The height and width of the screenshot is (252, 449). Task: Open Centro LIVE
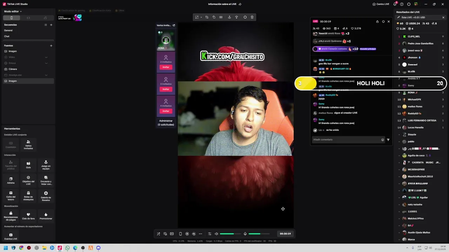381,4
